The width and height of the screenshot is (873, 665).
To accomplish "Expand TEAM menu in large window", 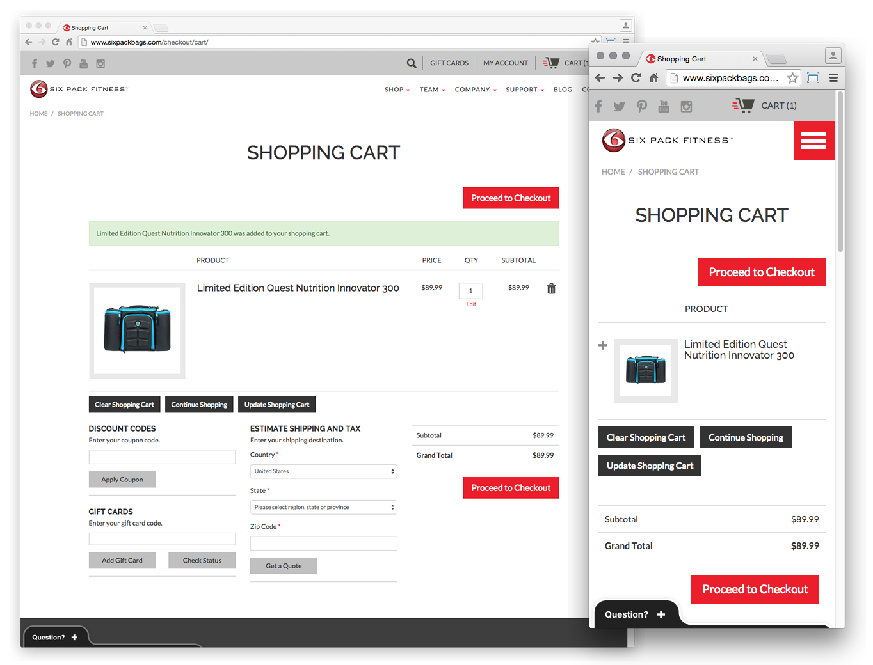I will tap(432, 90).
